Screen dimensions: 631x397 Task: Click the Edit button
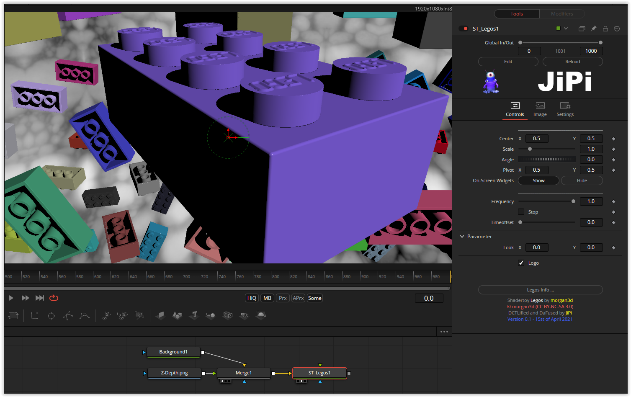pos(508,62)
